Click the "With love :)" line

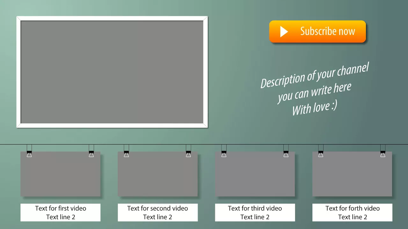click(314, 108)
